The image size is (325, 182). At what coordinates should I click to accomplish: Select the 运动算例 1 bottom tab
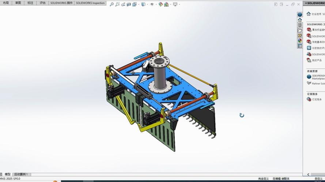tap(21, 174)
